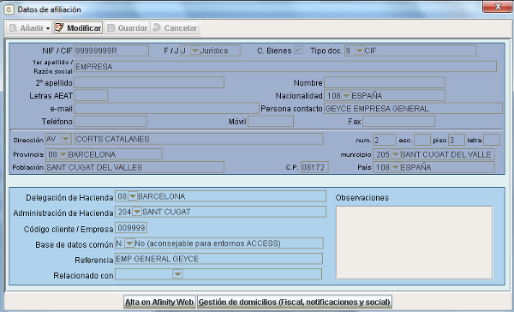Image resolution: width=514 pixels, height=312 pixels.
Task: Click the Móvil field
Action: 271,121
